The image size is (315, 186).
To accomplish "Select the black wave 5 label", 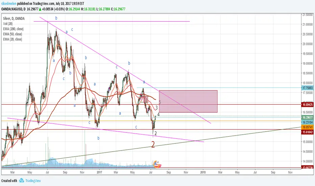I will tap(160, 102).
